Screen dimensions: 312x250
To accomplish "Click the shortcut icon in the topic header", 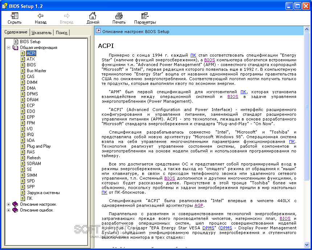I will pos(98,31).
